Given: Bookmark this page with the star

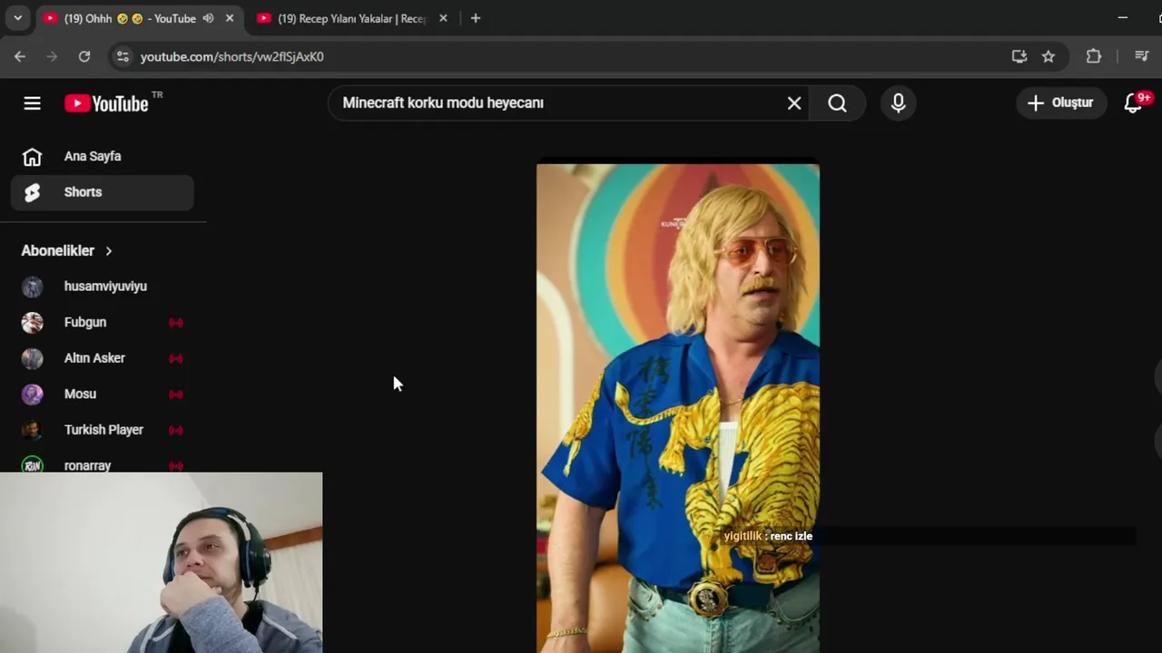Looking at the screenshot, I should coord(1049,56).
